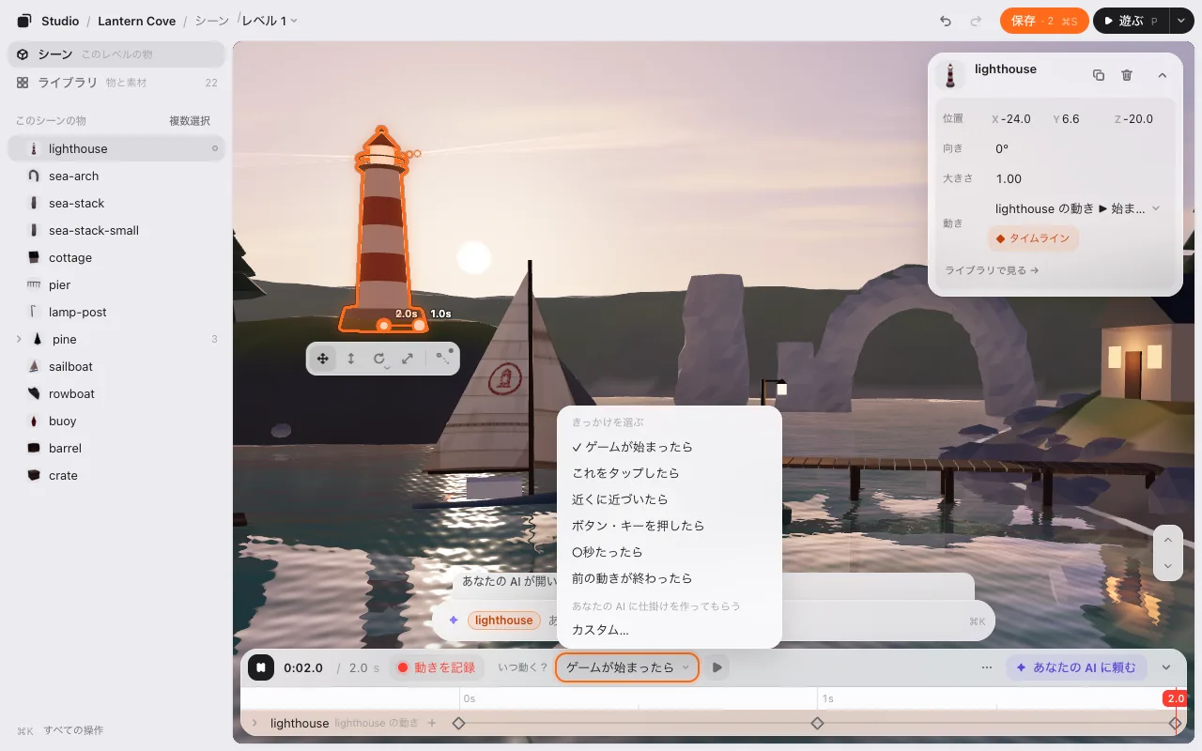Image resolution: width=1202 pixels, height=751 pixels.
Task: Click the X position field showing -24.0
Action: point(1015,119)
